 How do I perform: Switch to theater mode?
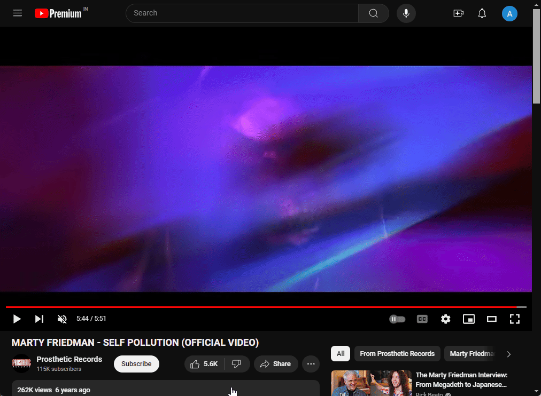click(492, 319)
